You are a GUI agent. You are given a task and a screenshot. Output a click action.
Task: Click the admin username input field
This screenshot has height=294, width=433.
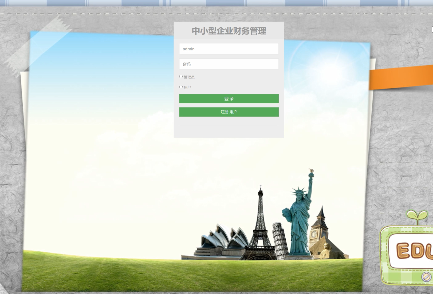click(x=229, y=49)
